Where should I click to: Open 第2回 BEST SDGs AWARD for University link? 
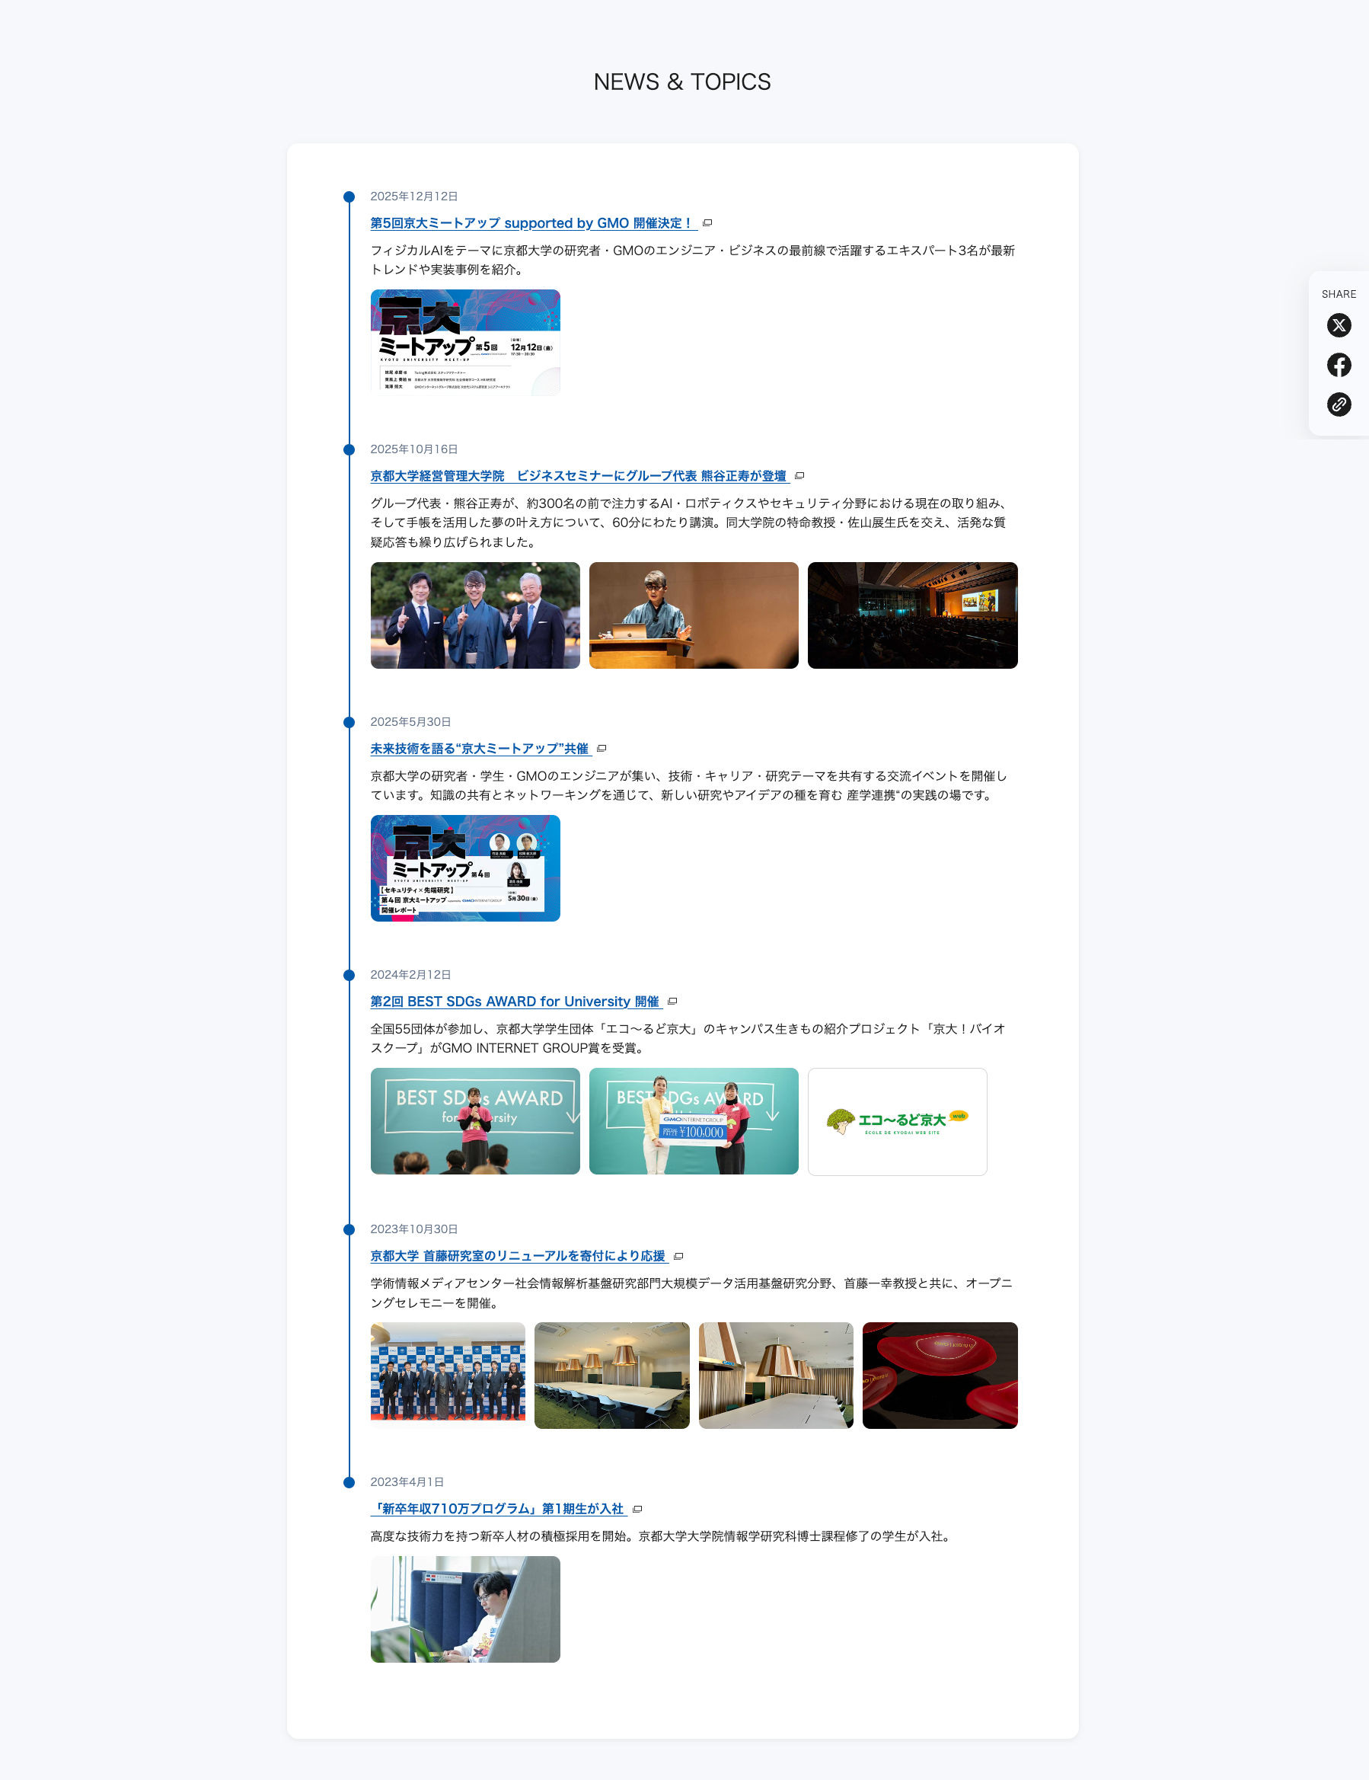(x=514, y=1002)
